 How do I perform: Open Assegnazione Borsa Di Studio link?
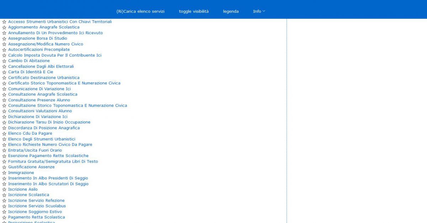37,38
